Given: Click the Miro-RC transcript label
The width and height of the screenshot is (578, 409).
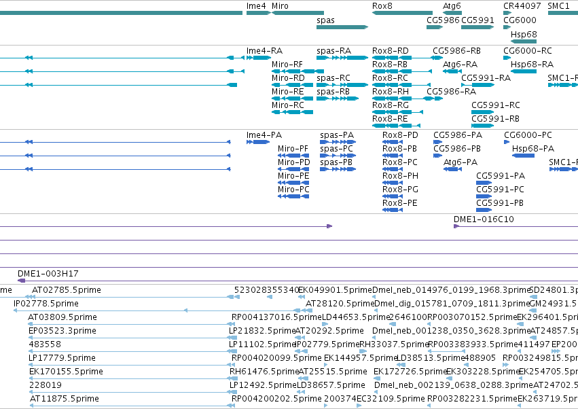Looking at the screenshot, I should click(288, 105).
